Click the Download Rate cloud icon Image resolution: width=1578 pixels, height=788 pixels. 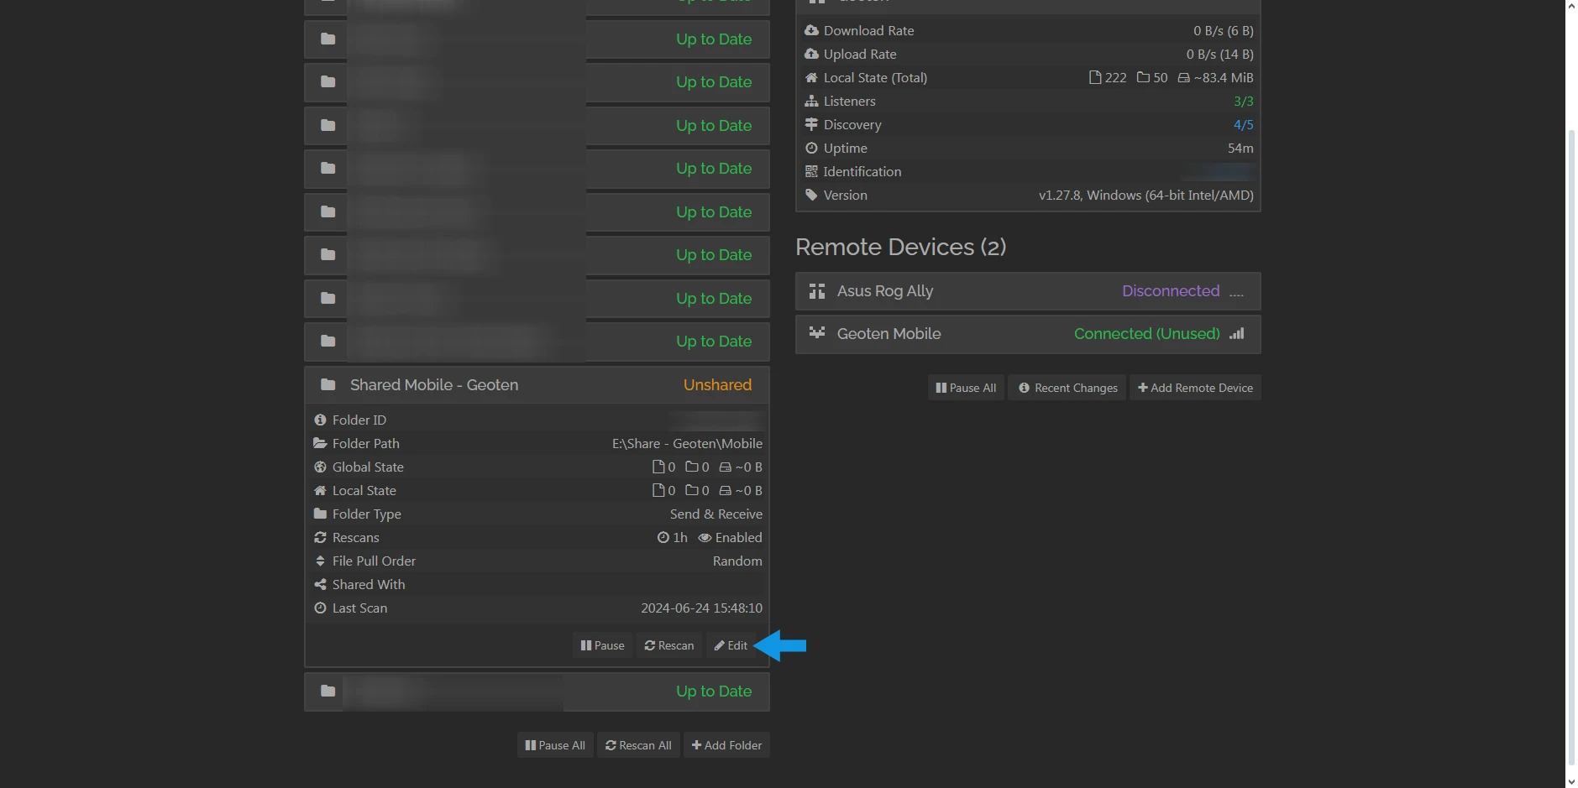811,30
